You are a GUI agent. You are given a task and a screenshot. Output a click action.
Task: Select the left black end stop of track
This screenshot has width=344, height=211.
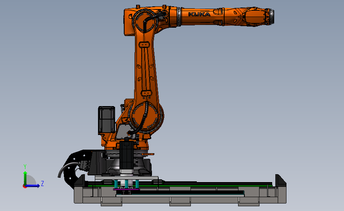(80, 181)
